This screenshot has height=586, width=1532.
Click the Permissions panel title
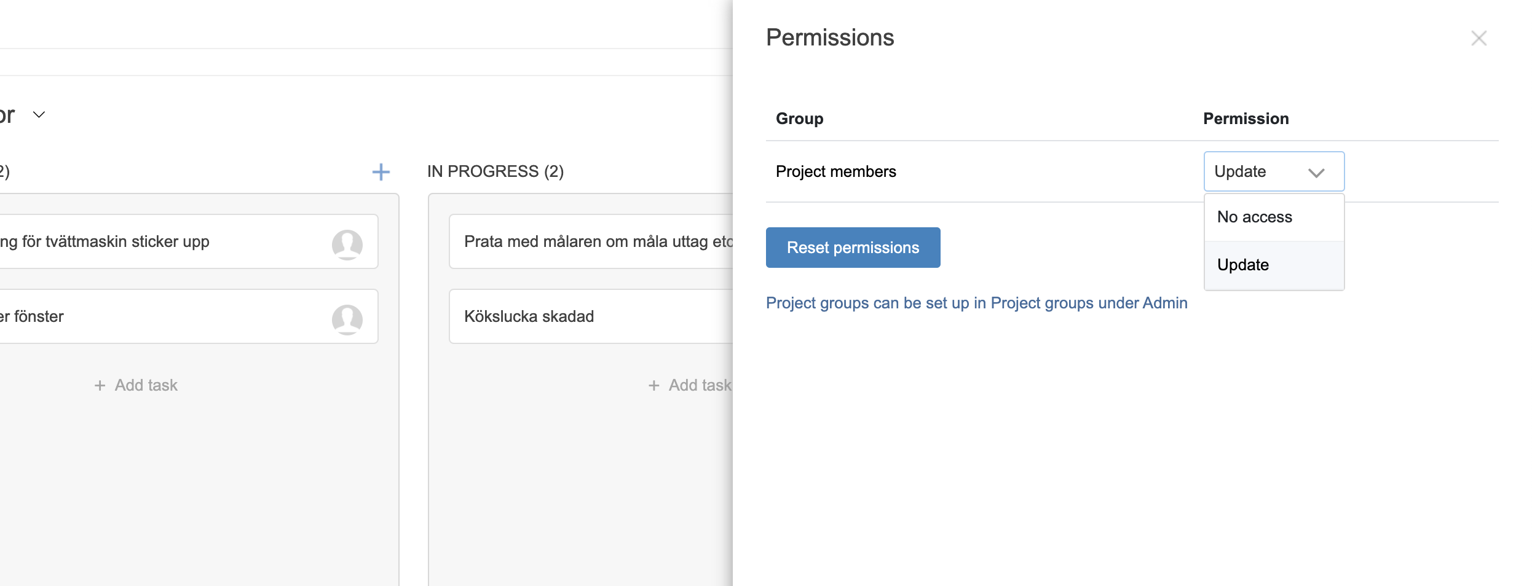click(x=830, y=37)
